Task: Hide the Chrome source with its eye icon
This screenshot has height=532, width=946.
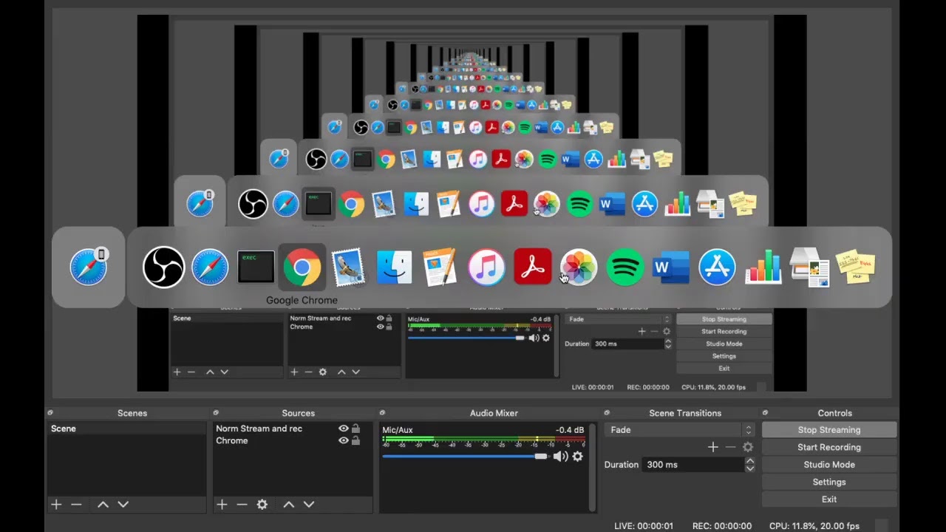Action: (x=343, y=440)
